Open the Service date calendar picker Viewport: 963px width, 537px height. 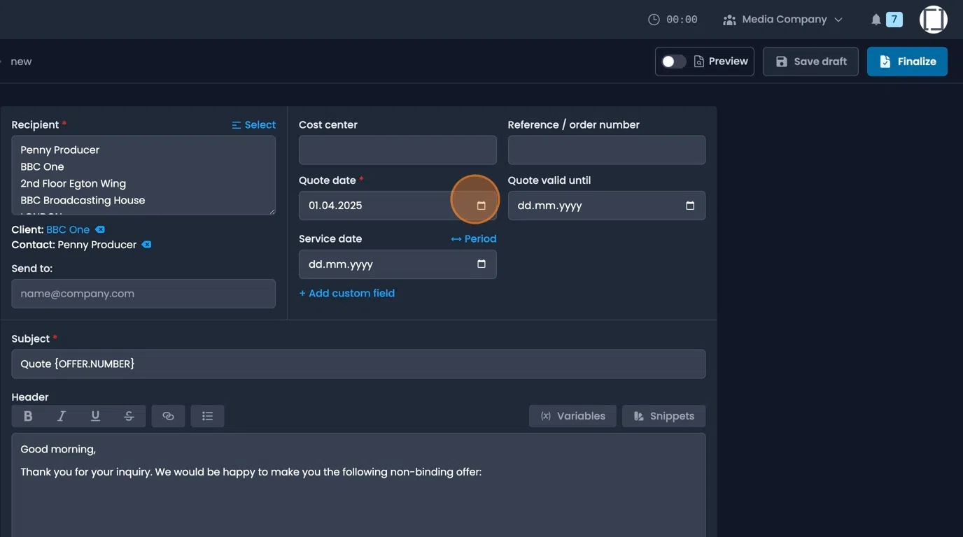point(481,264)
